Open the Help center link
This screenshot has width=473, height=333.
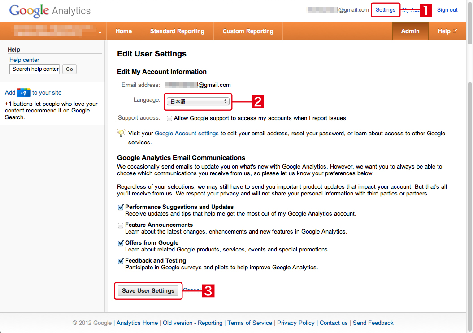24,60
